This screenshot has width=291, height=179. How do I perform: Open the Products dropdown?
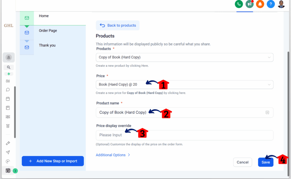[184, 57]
